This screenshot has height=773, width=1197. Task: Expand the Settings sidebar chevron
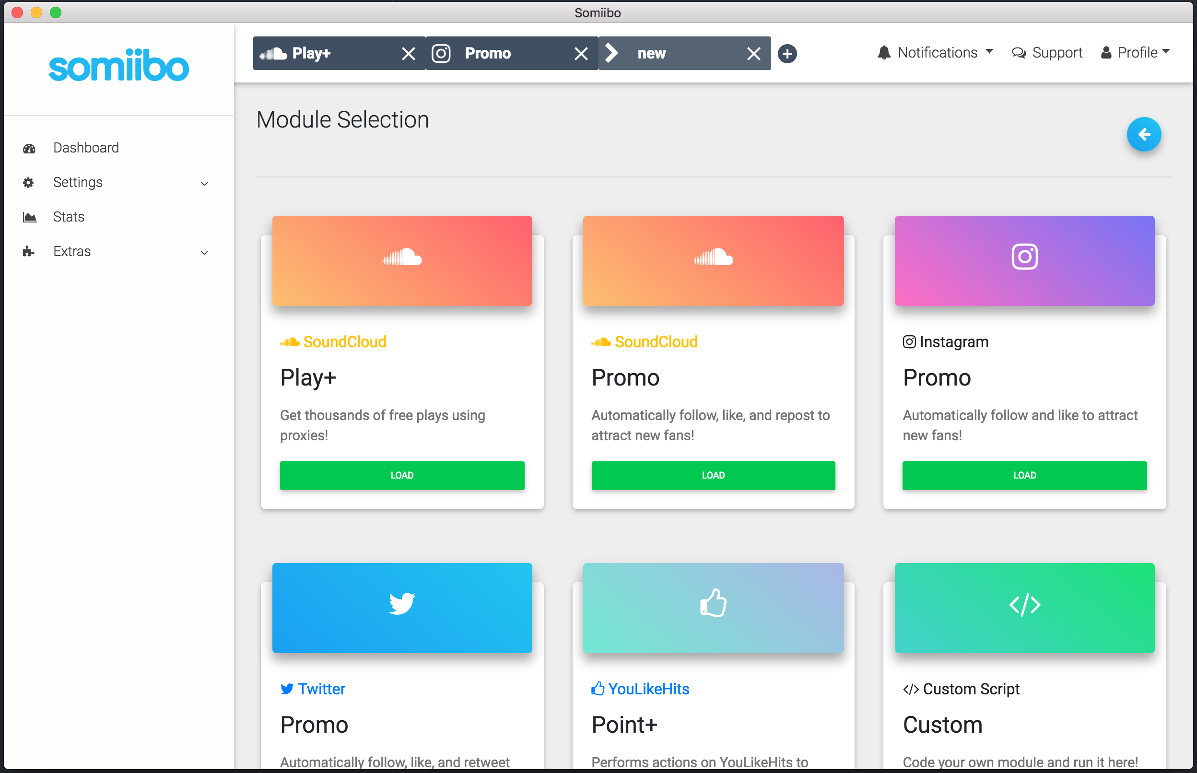[204, 184]
